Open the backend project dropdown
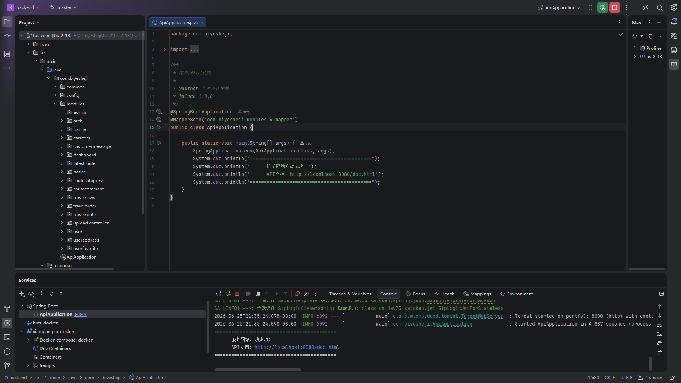 (23, 7)
